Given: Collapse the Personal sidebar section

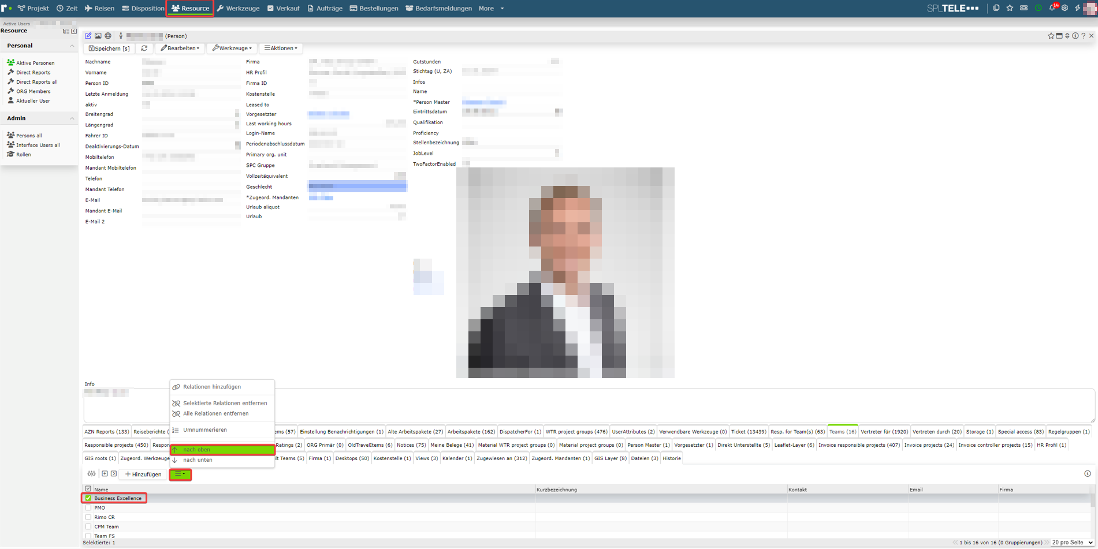Looking at the screenshot, I should point(72,46).
